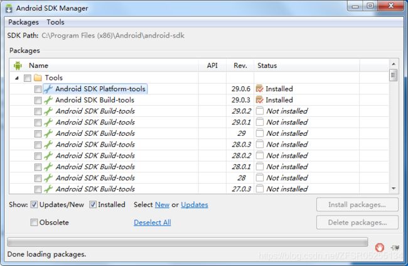Image resolution: width=408 pixels, height=266 pixels.
Task: Open the log window icon at bottom right
Action: (395, 248)
